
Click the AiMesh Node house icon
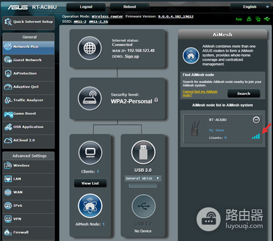point(90,206)
